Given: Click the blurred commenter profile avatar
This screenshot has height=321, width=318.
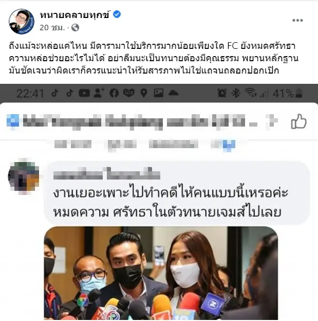Looking at the screenshot, I should coord(23,176).
